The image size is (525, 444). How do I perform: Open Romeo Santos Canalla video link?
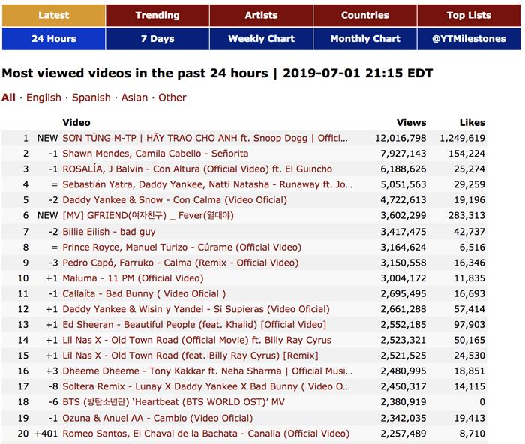coord(205,433)
